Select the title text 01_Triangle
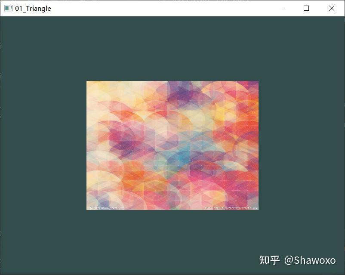This screenshot has width=345, height=275. 33,8
